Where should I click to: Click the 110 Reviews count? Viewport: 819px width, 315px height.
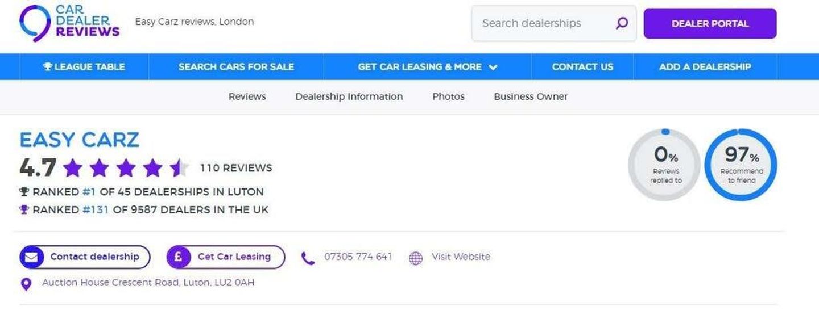[x=236, y=168]
